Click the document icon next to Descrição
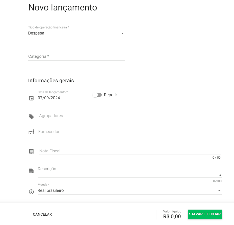This screenshot has height=225, width=234. (x=31, y=170)
